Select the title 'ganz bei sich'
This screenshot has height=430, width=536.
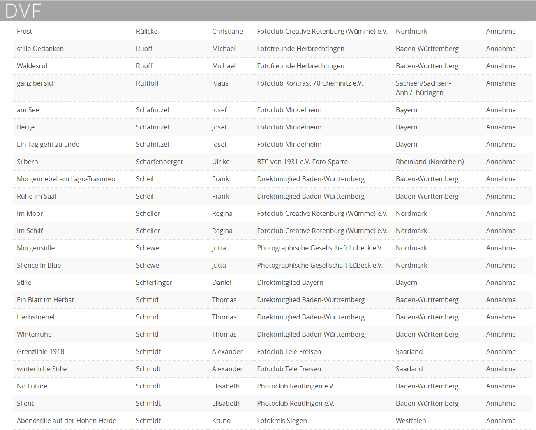[36, 83]
